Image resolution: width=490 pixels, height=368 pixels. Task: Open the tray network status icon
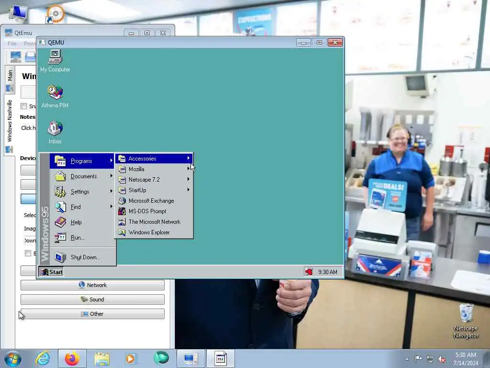430,359
